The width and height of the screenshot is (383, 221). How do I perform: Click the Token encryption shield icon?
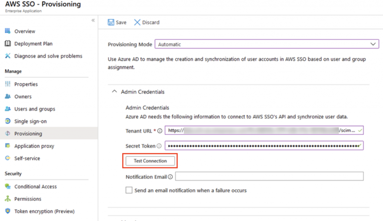pyautogui.click(x=7, y=211)
